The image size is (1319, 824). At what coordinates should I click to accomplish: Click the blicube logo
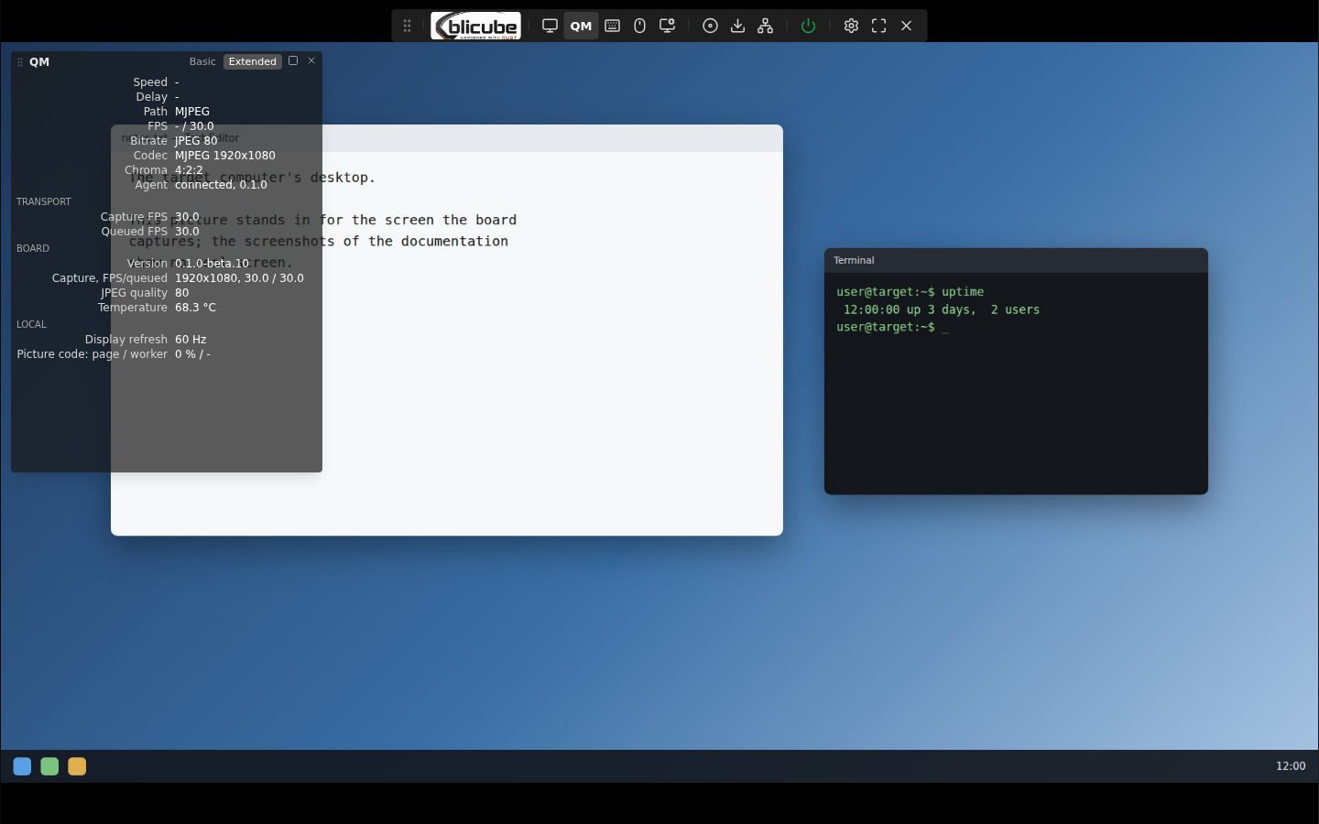(x=476, y=26)
